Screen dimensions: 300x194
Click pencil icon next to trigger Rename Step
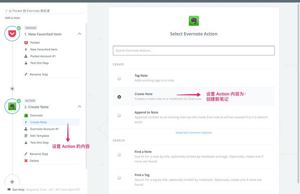pos(26,74)
